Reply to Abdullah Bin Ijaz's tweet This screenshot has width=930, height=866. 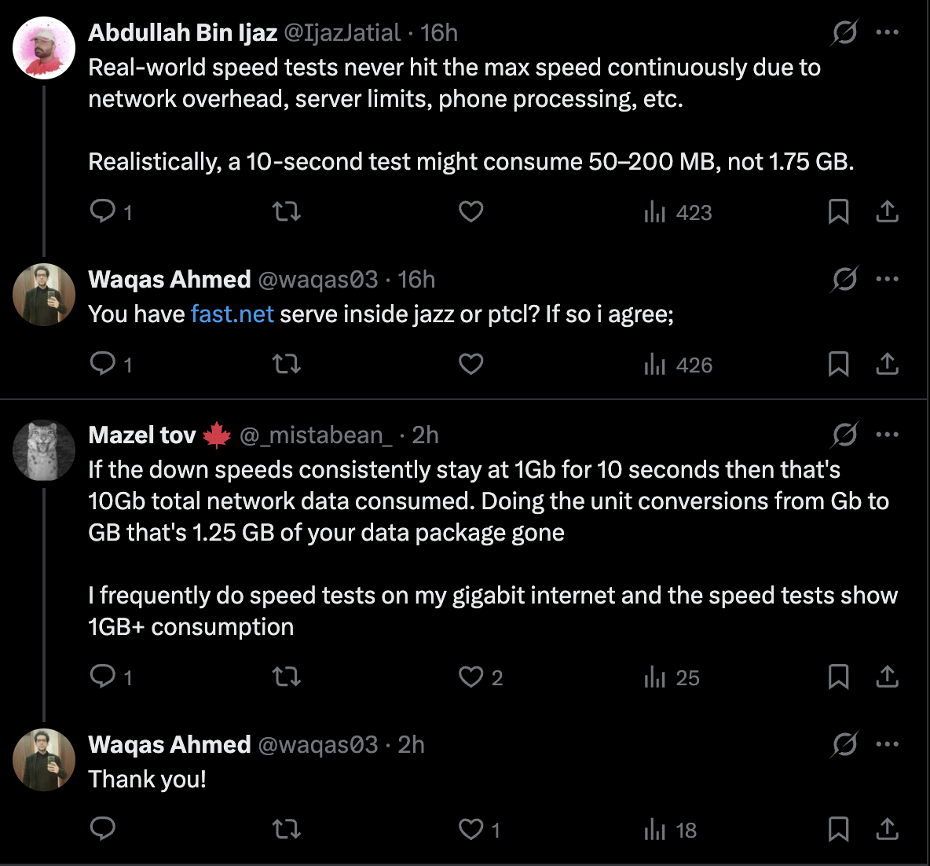(103, 211)
